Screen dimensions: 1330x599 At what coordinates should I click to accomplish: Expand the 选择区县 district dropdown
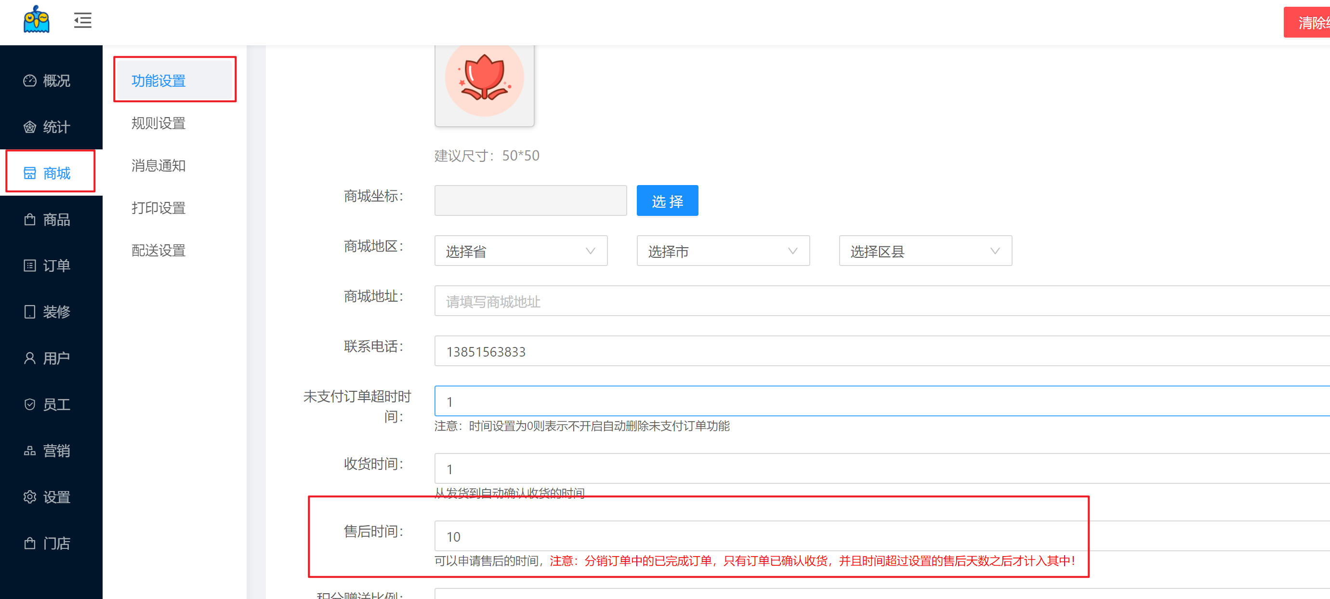coord(925,251)
